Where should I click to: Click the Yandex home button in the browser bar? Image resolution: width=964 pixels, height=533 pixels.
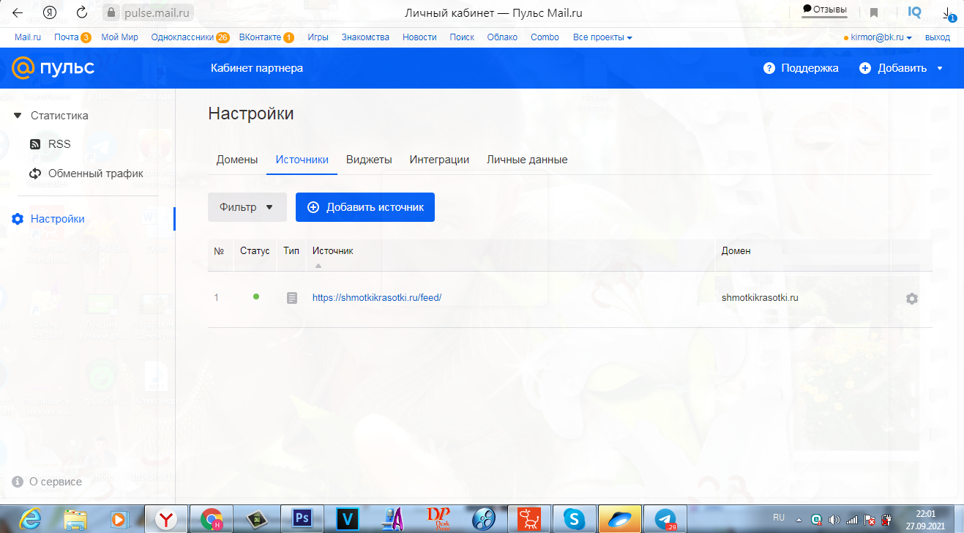pos(51,12)
